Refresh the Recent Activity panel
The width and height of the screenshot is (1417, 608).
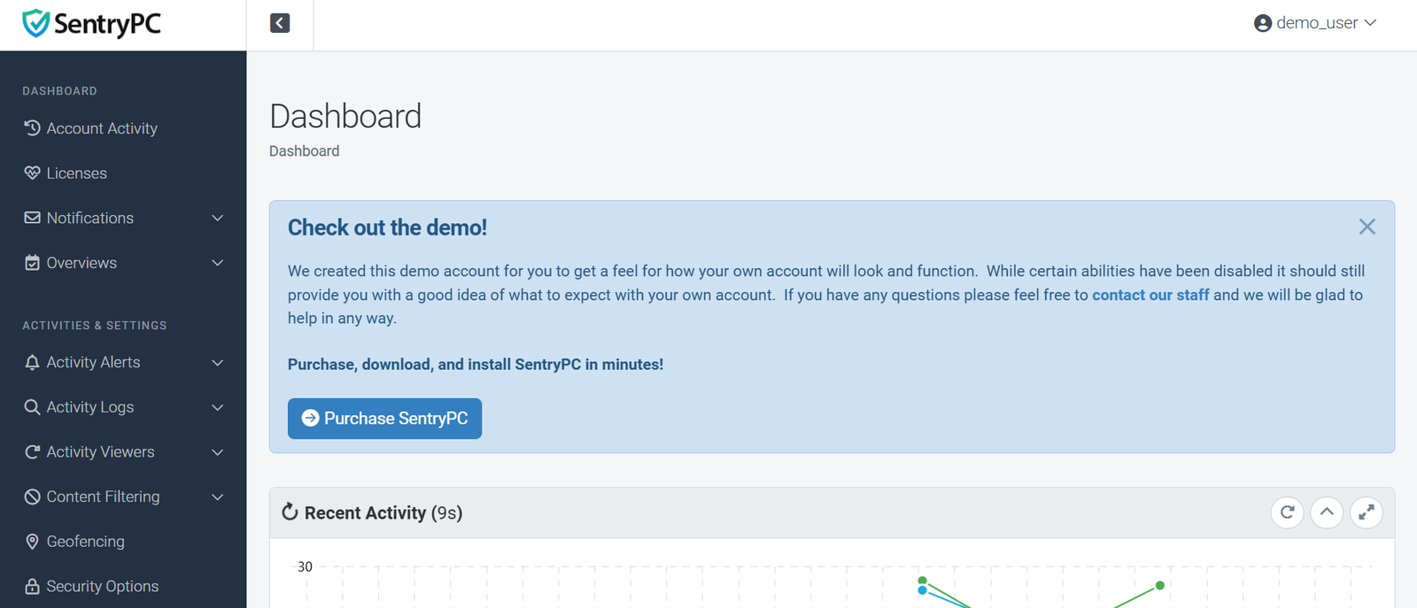click(1287, 512)
